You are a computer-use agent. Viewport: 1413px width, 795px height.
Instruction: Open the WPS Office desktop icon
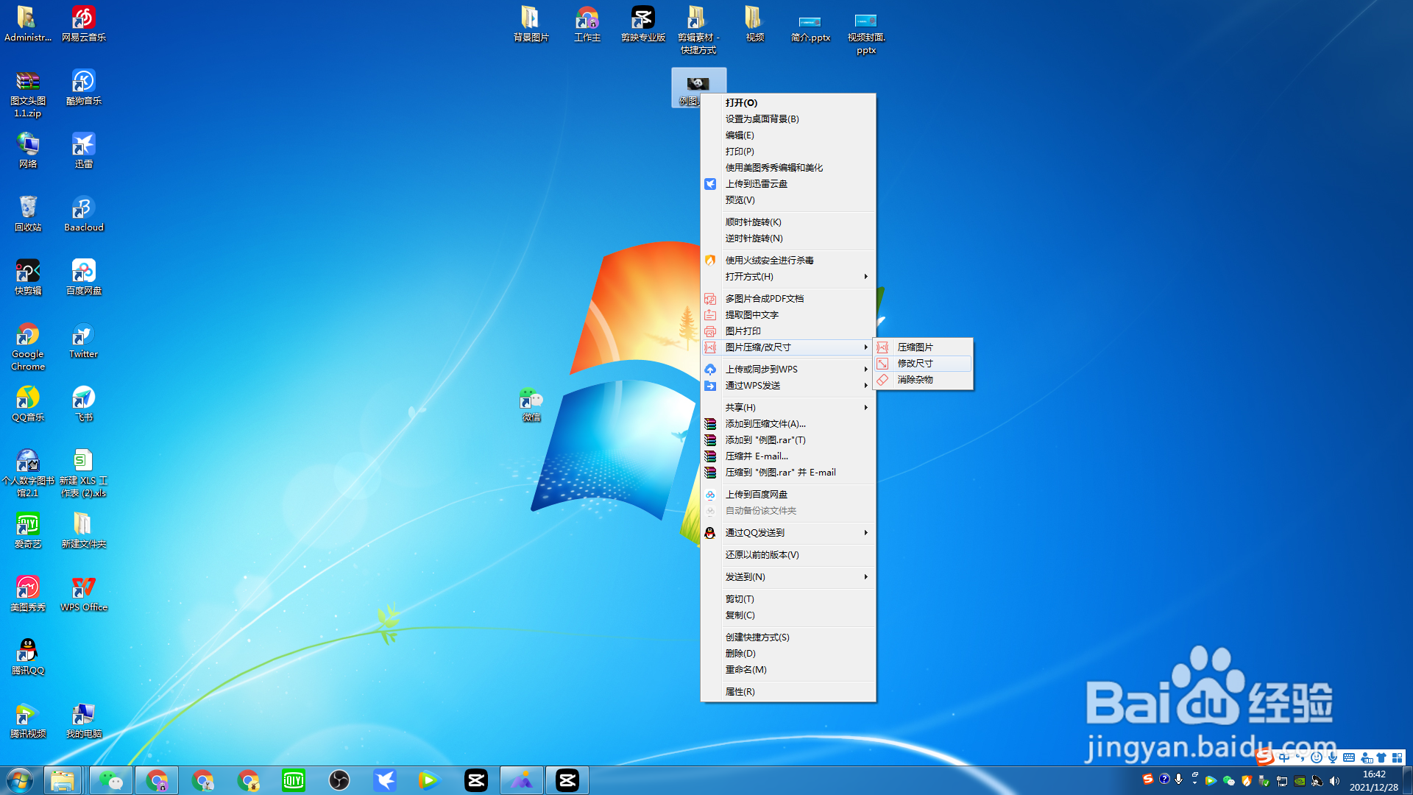click(83, 593)
